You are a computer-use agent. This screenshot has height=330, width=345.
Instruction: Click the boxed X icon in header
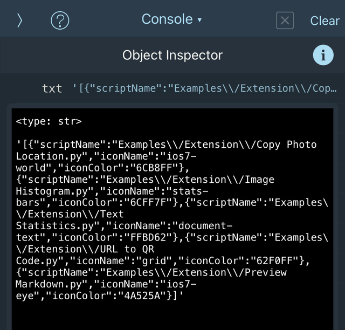click(x=285, y=20)
